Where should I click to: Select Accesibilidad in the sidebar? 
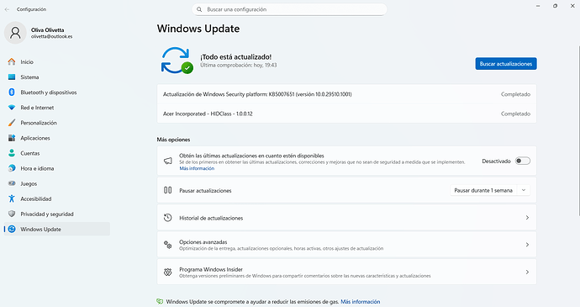tap(57, 198)
